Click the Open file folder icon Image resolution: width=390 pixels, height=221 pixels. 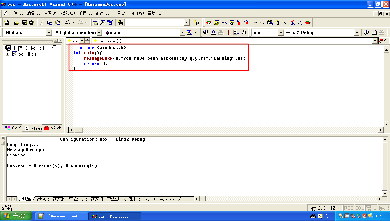[17, 22]
